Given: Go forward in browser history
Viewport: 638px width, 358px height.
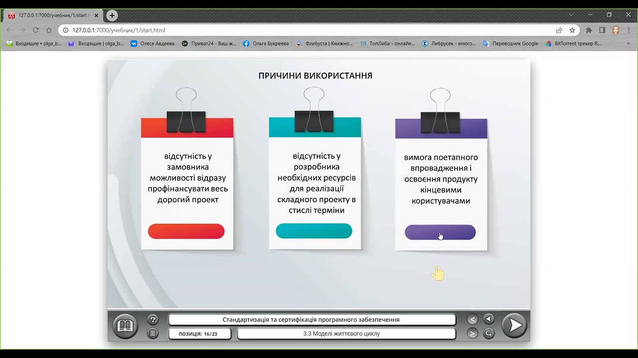Looking at the screenshot, I should [22, 30].
